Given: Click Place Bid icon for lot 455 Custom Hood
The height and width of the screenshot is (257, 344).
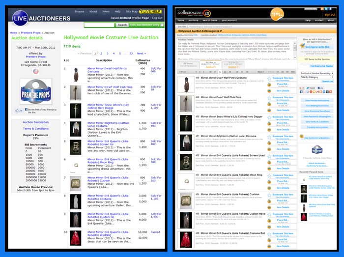Looking at the screenshot, I should pos(269,221).
